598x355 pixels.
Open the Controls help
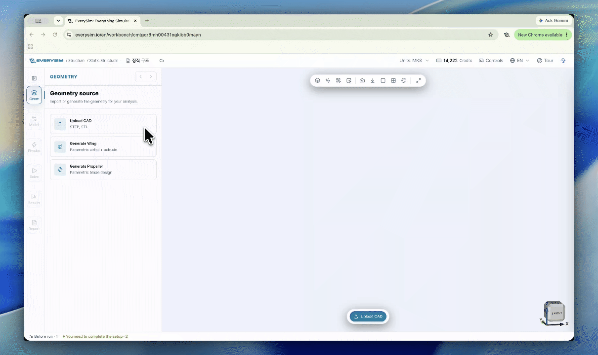pyautogui.click(x=491, y=61)
